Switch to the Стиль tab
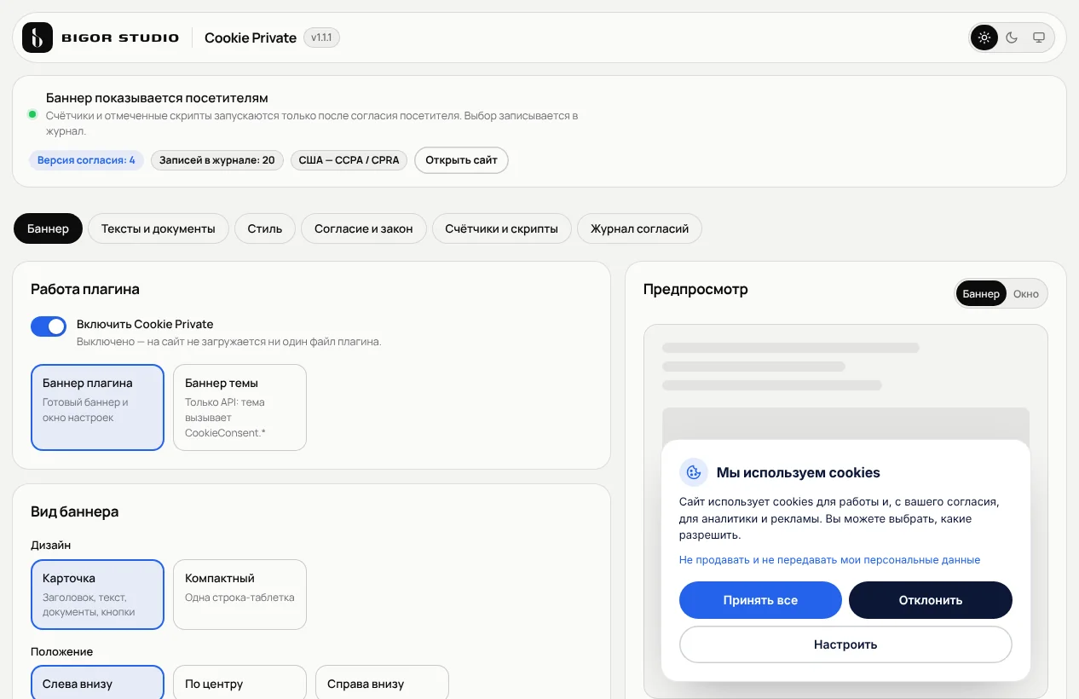The width and height of the screenshot is (1079, 699). click(265, 228)
